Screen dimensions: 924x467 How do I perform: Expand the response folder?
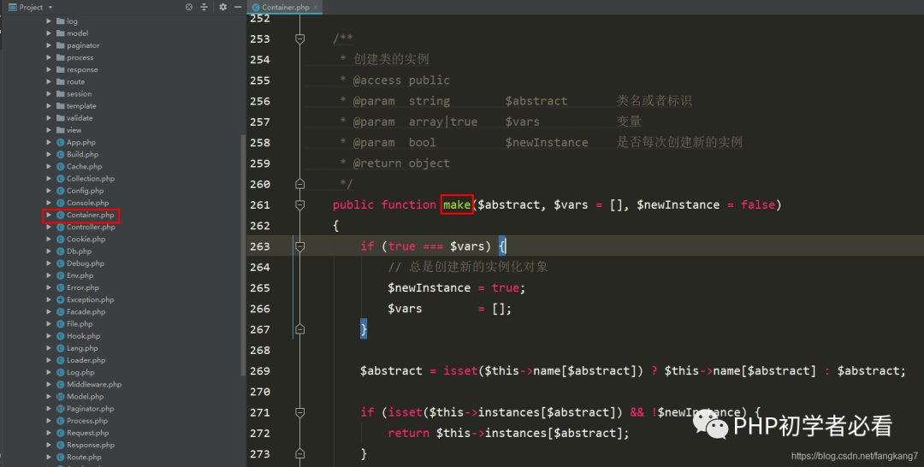[x=49, y=69]
